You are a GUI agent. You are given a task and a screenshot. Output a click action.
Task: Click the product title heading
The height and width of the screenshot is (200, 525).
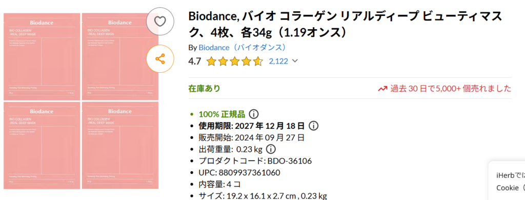346,24
